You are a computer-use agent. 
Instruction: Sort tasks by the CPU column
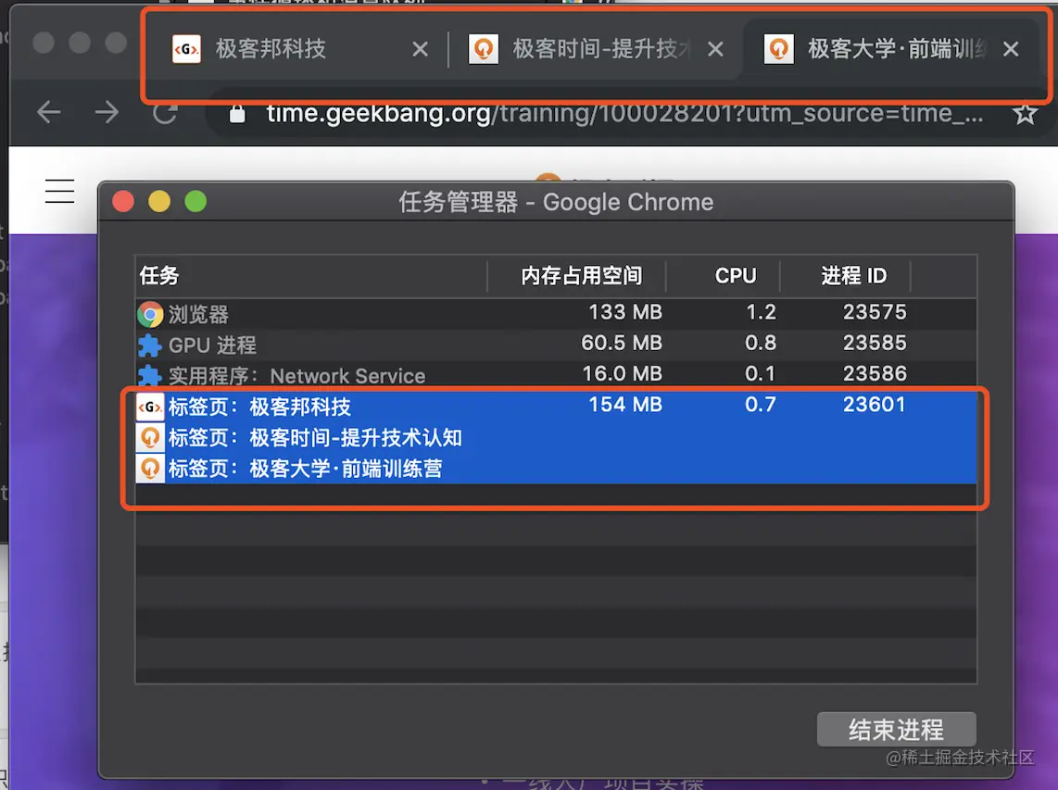click(735, 275)
